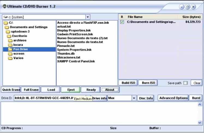Click the Full Erase button

(x=31, y=90)
